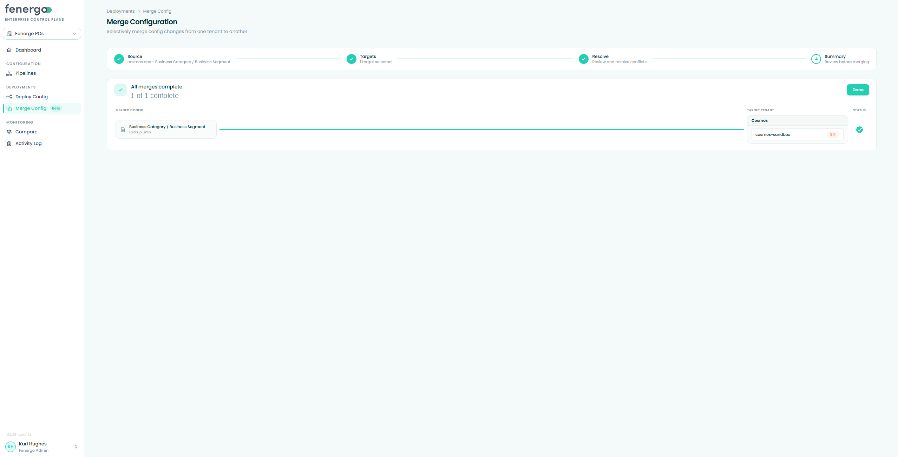Click the building icon beside Fenergo POs
Screen dimensions: 898x457
pos(9,34)
